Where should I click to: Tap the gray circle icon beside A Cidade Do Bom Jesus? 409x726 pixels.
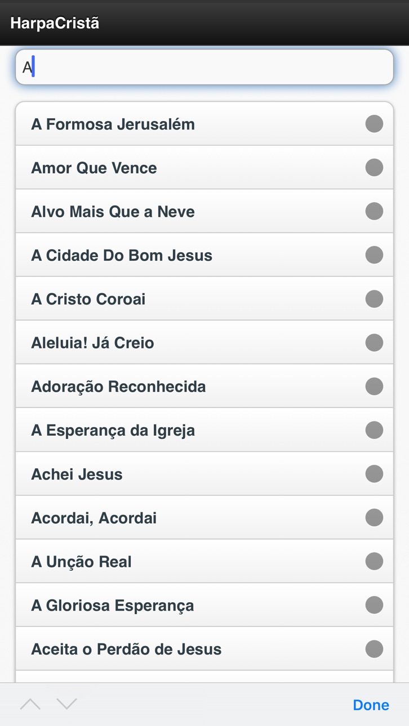pyautogui.click(x=374, y=255)
